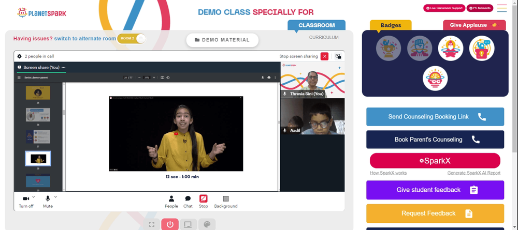518x230 pixels.
Task: Click Give student feedback button
Action: click(x=435, y=190)
